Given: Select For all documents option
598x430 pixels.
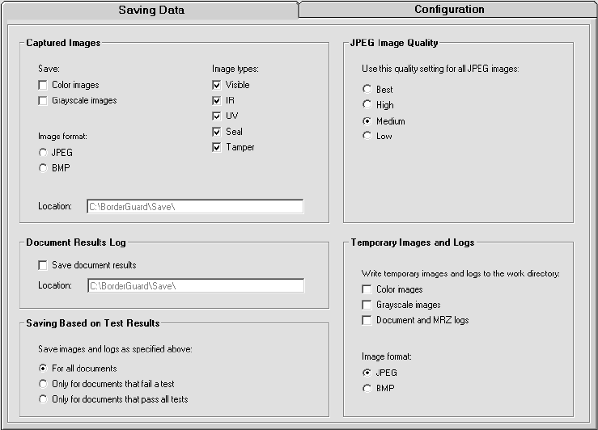Looking at the screenshot, I should pos(43,369).
